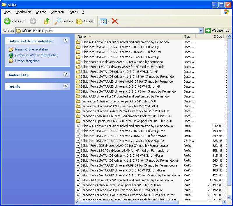Open the ? help menu

pyautogui.click(x=83, y=12)
